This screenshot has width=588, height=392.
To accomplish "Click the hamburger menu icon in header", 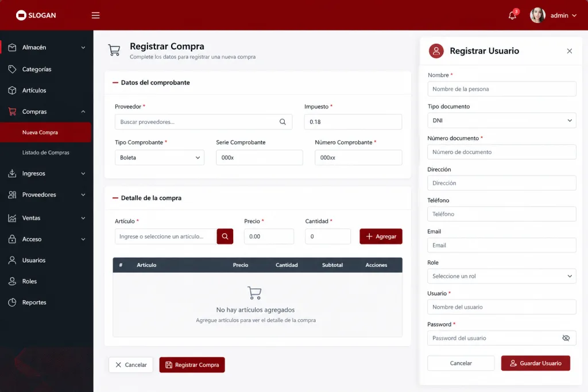I will (x=96, y=15).
